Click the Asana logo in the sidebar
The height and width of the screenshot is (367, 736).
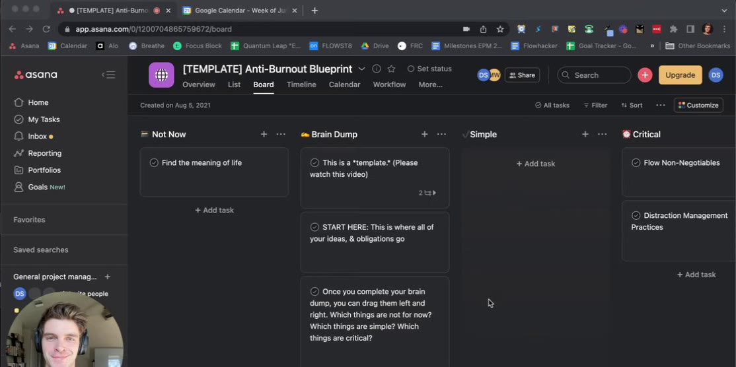(x=36, y=75)
